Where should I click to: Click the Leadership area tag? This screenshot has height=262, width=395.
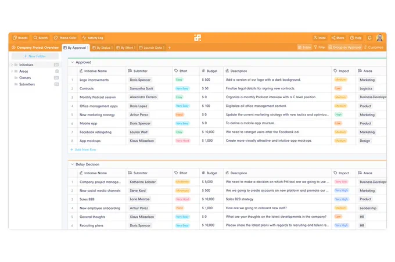368,208
